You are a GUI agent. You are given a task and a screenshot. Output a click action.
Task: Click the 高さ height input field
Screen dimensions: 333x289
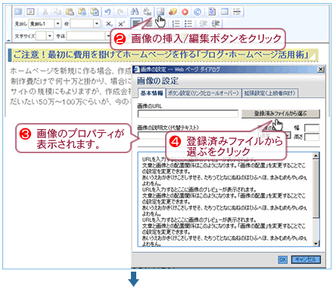[312, 137]
